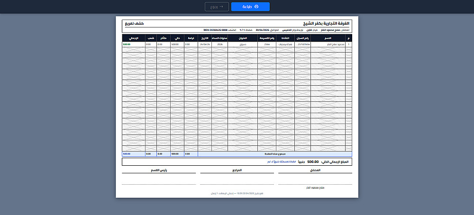
Task: Select the كشف تفريغ heading
Action: (134, 24)
